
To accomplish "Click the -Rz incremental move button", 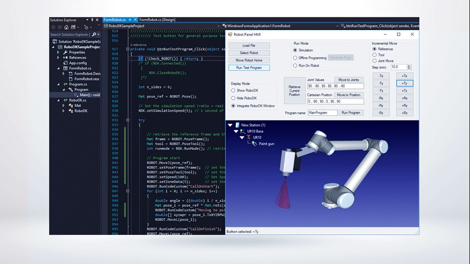I will [381, 113].
